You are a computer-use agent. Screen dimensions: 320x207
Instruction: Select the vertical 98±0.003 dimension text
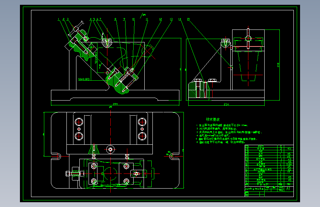pos(96,58)
